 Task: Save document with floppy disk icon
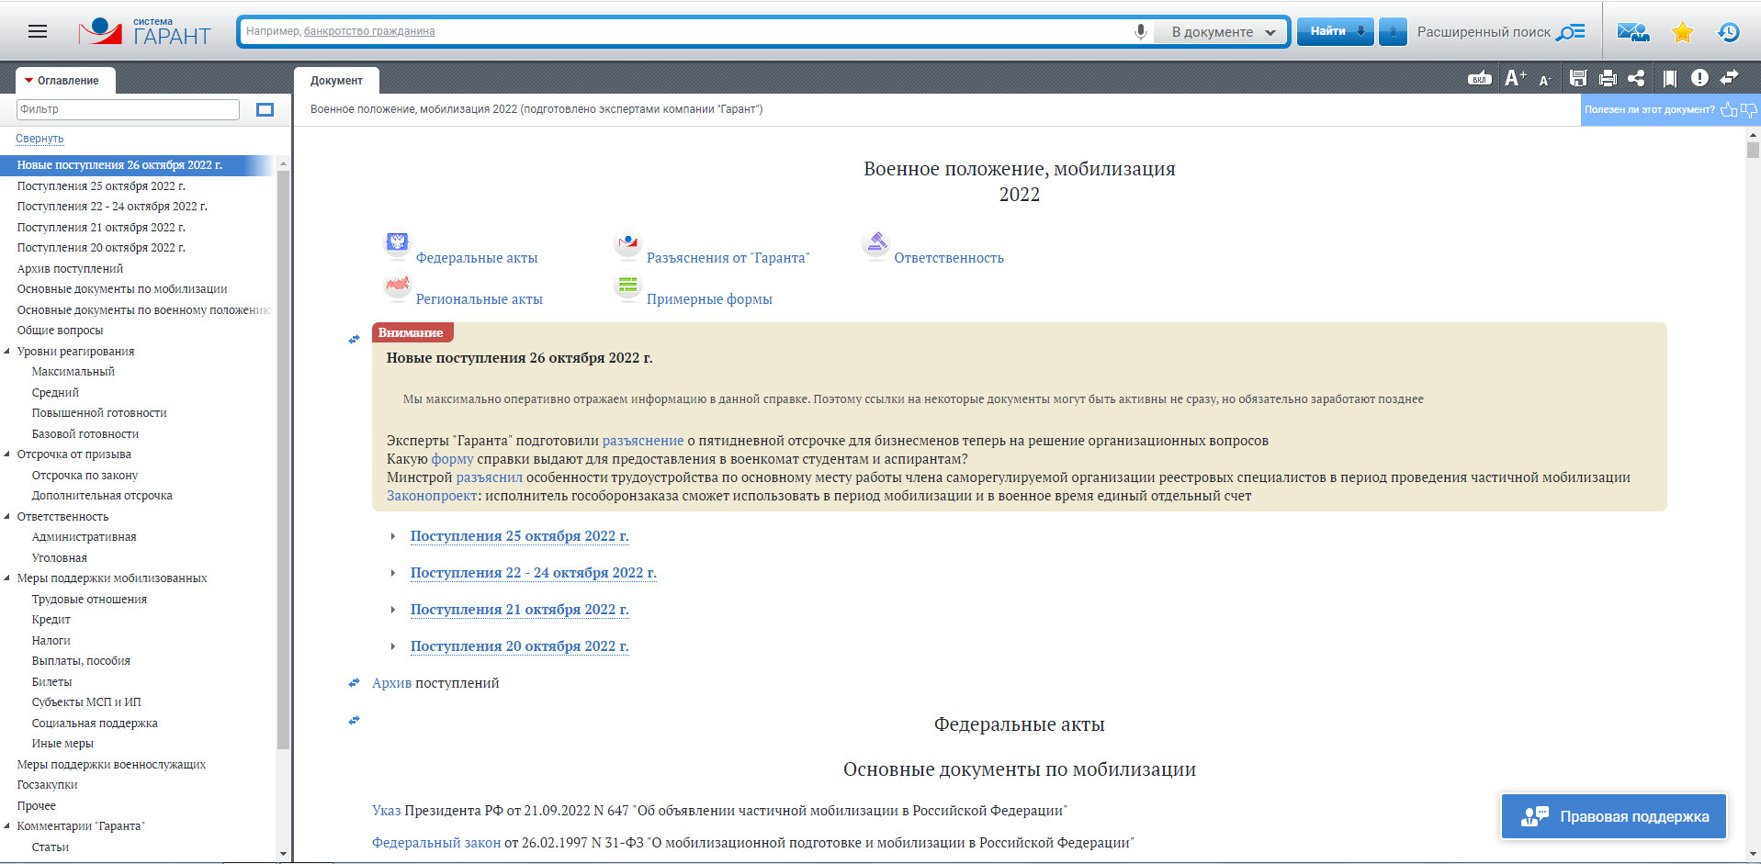pyautogui.click(x=1578, y=79)
